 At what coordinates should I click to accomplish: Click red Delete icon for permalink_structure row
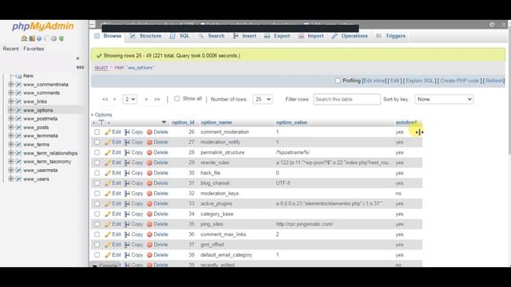[x=149, y=152]
